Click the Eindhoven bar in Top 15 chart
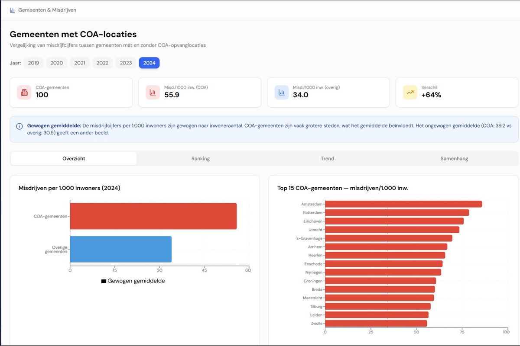This screenshot has height=346, width=520. tap(394, 221)
